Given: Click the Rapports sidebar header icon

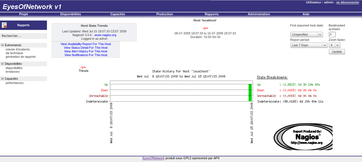Looking at the screenshot, I should coord(4,25).
